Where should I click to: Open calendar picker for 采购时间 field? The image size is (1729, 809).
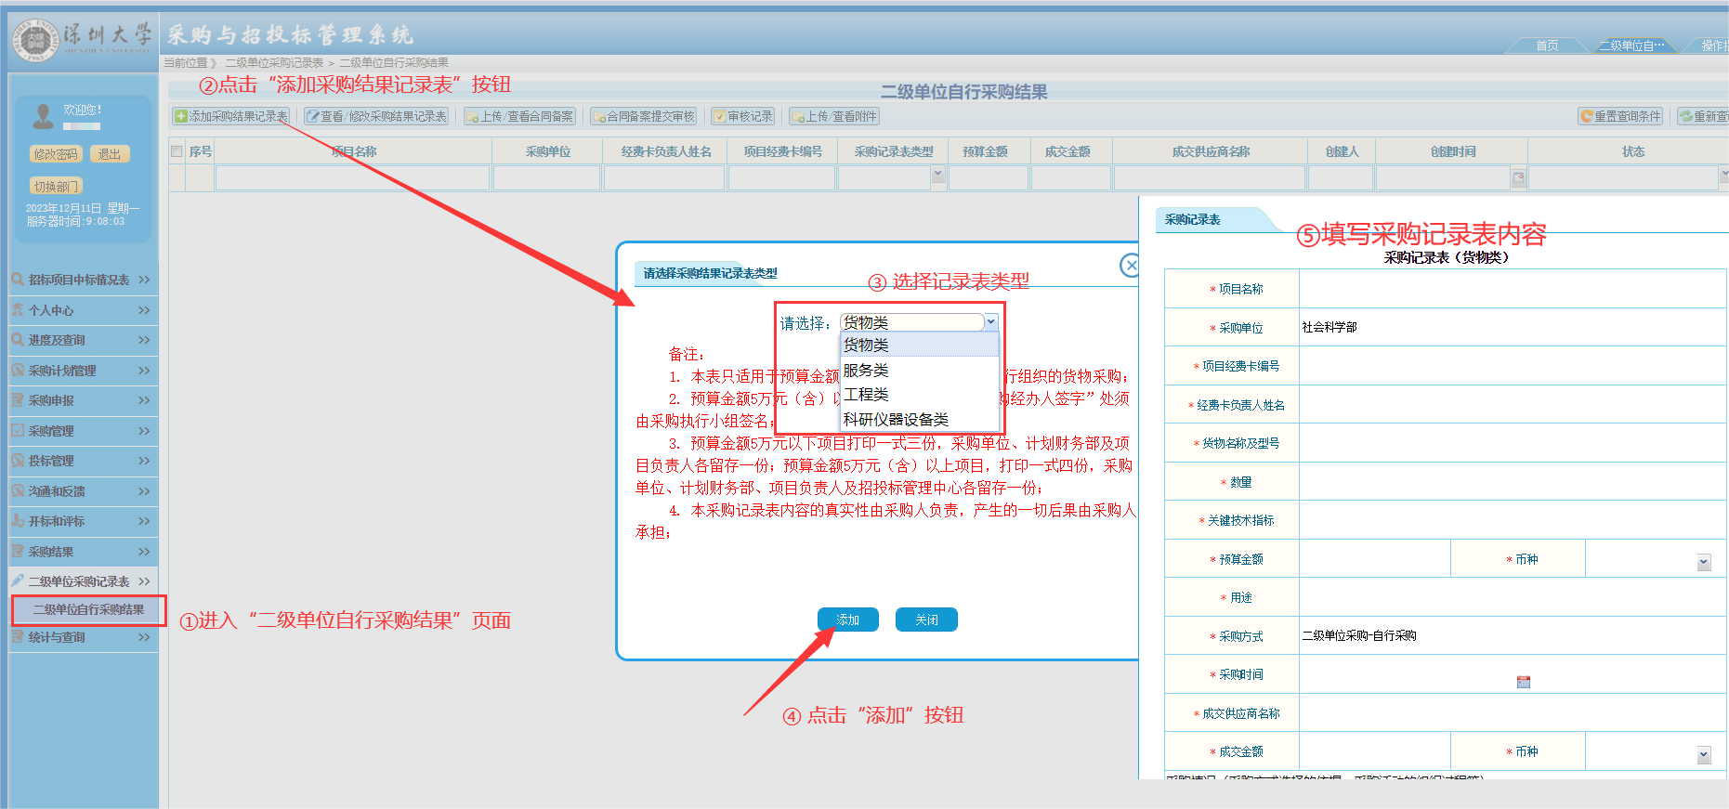coord(1523,682)
